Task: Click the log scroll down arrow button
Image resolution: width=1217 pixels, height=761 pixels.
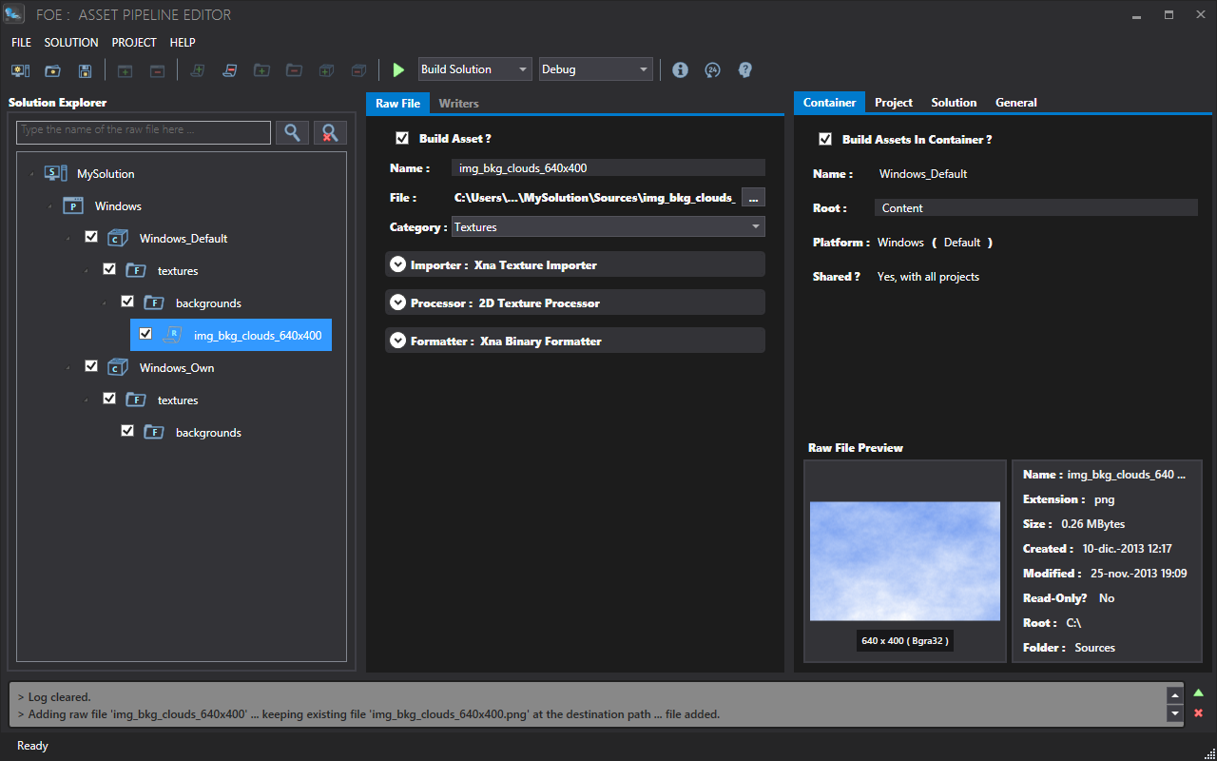Action: (1175, 712)
